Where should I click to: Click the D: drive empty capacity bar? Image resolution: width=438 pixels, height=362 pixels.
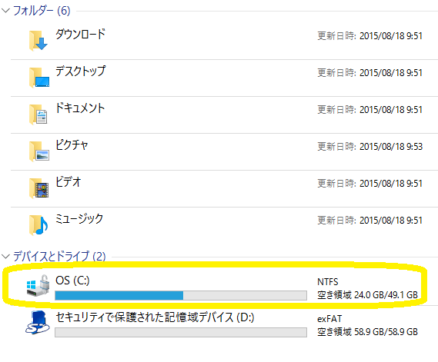click(x=181, y=332)
